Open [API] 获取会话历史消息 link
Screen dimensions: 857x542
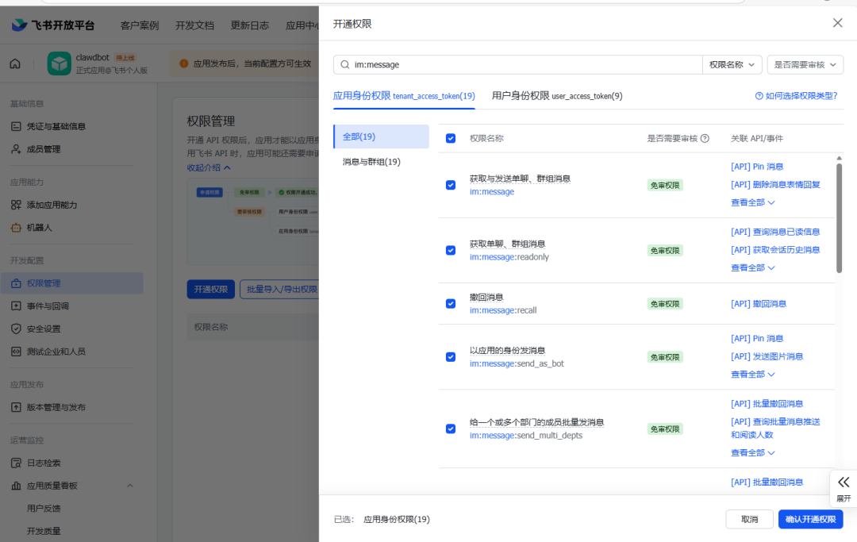click(775, 250)
